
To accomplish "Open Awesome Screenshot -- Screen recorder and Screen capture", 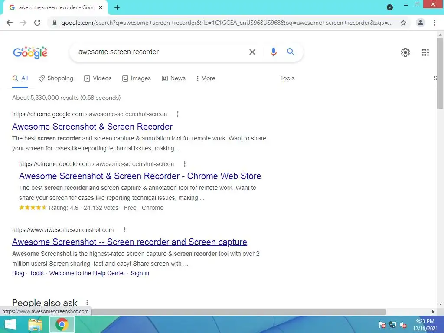I will 129,242.
